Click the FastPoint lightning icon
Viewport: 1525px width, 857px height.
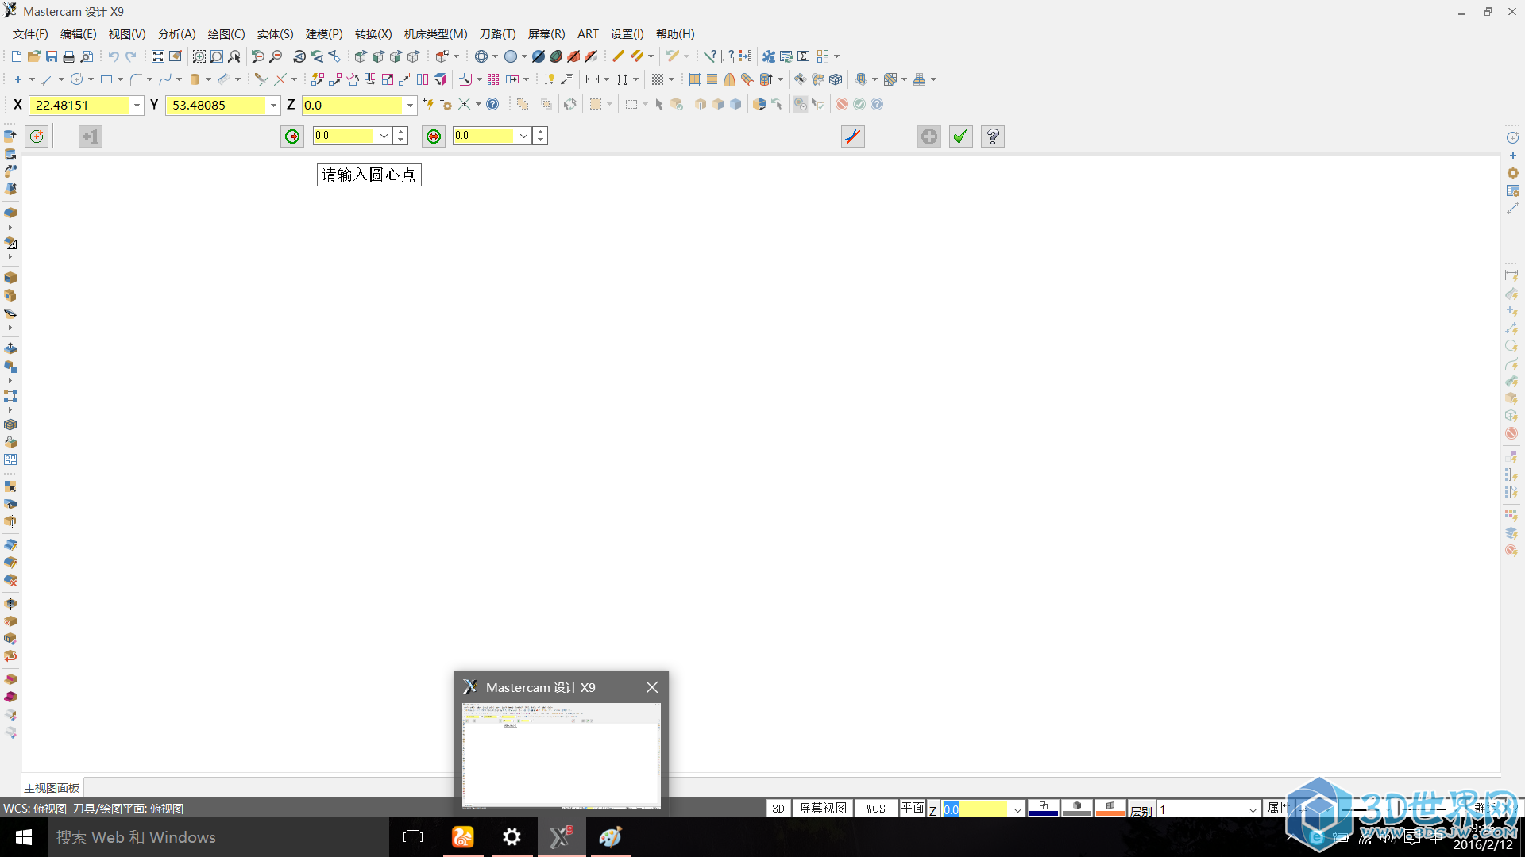coord(429,104)
